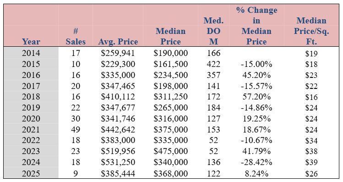The height and width of the screenshot is (182, 343).
Task: Click the $531,250 average price cell
Action: pyautogui.click(x=118, y=162)
